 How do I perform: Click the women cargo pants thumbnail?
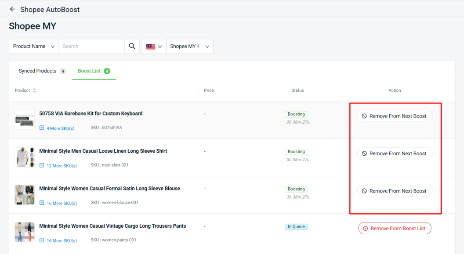[x=25, y=233]
